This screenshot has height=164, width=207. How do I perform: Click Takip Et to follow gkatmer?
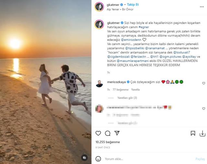click(x=134, y=5)
